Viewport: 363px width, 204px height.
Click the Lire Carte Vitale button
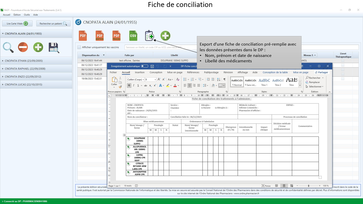point(17,23)
